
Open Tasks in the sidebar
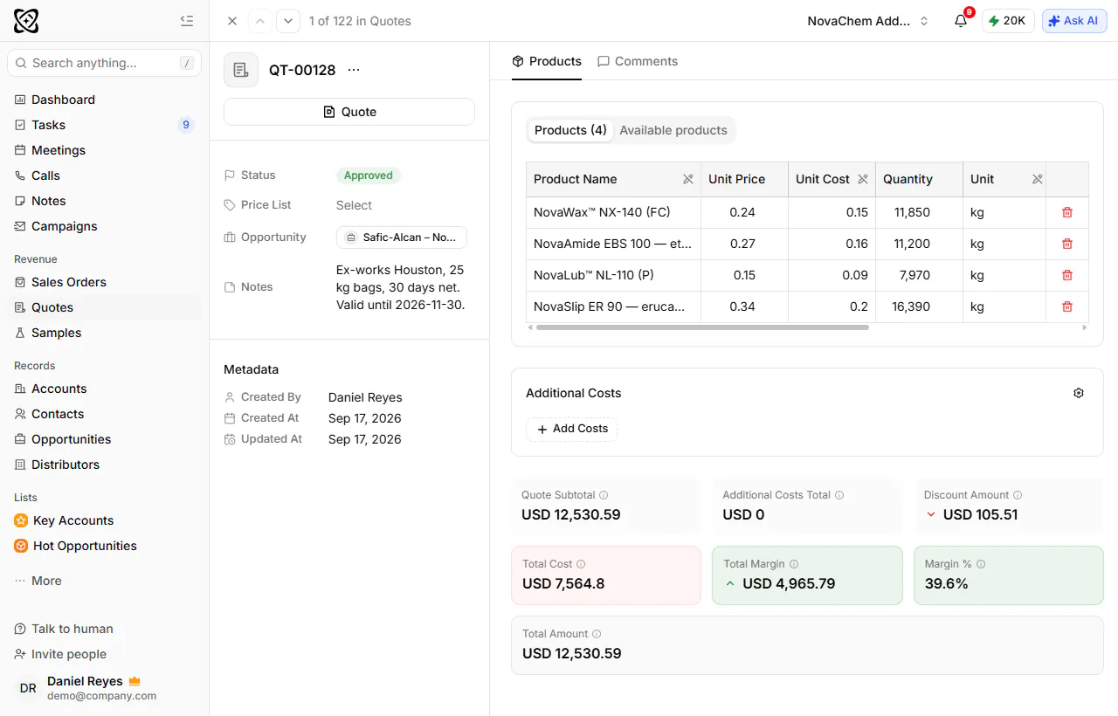(x=105, y=125)
